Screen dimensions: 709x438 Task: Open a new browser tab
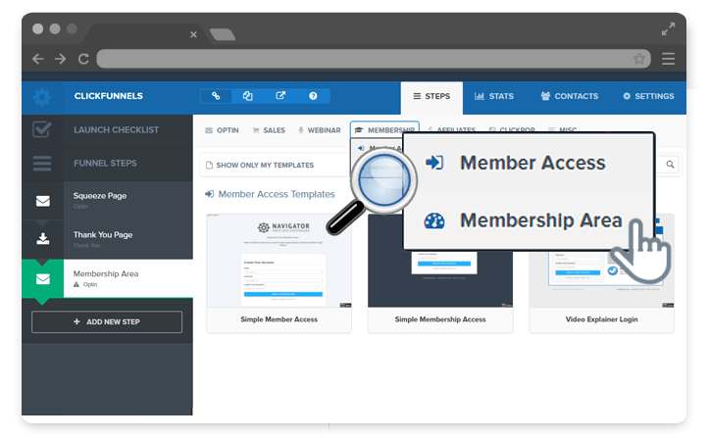coord(223,34)
